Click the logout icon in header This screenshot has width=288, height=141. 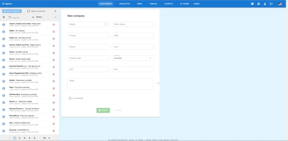click(x=271, y=4)
